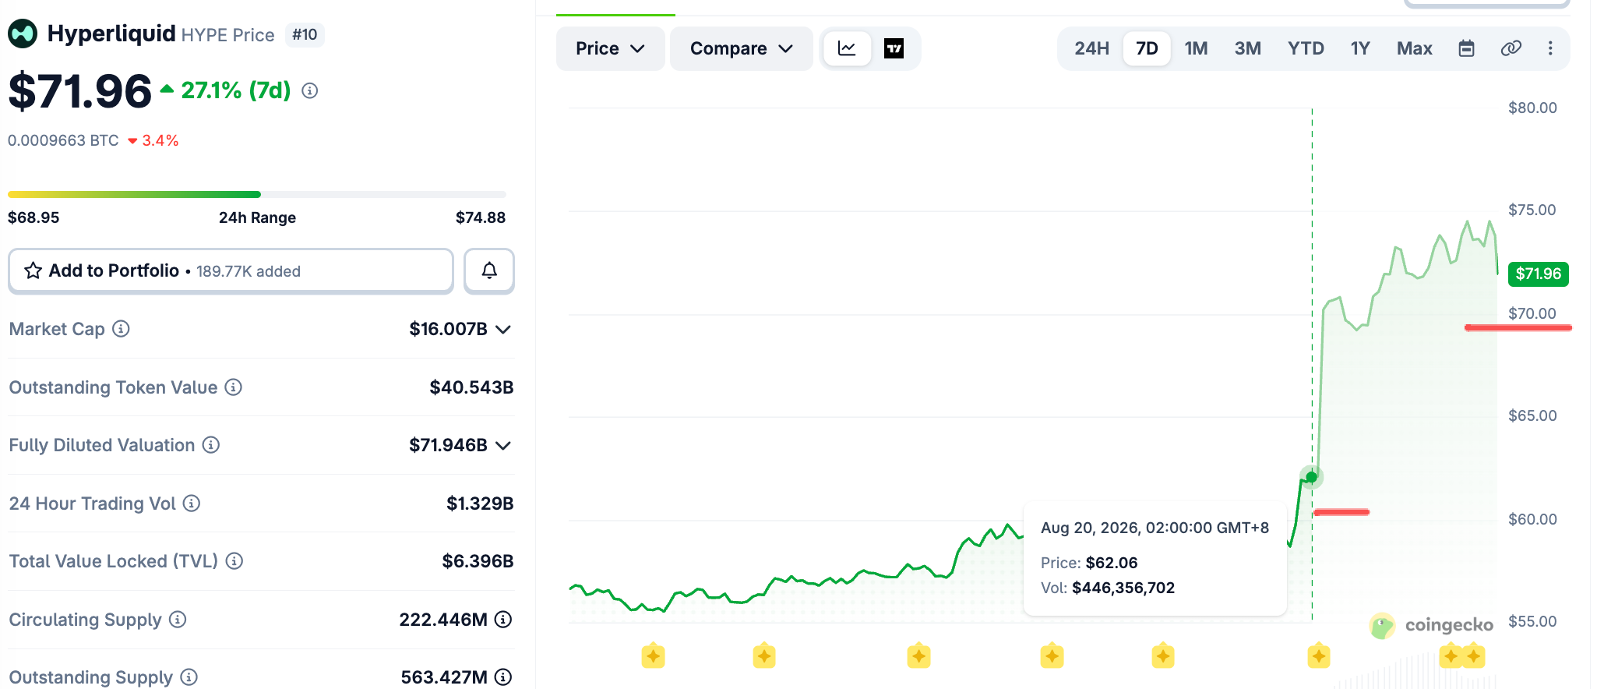Viewport: 1597px width, 689px height.
Task: Click info icon beside Outstanding Supply label
Action: click(x=189, y=677)
